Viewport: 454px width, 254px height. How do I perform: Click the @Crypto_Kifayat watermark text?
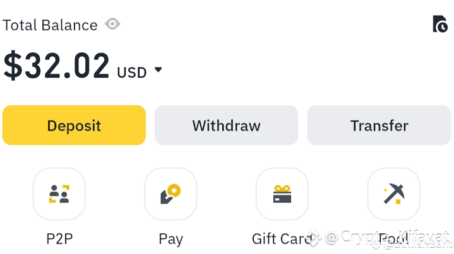tap(388, 237)
